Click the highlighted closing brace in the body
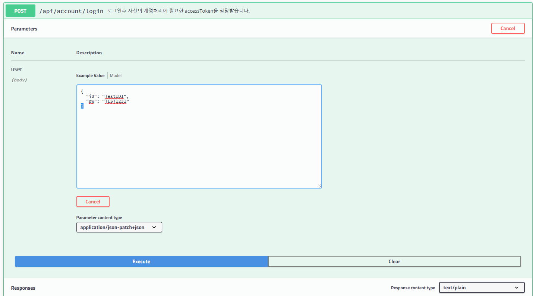The height and width of the screenshot is (296, 533). (x=82, y=106)
